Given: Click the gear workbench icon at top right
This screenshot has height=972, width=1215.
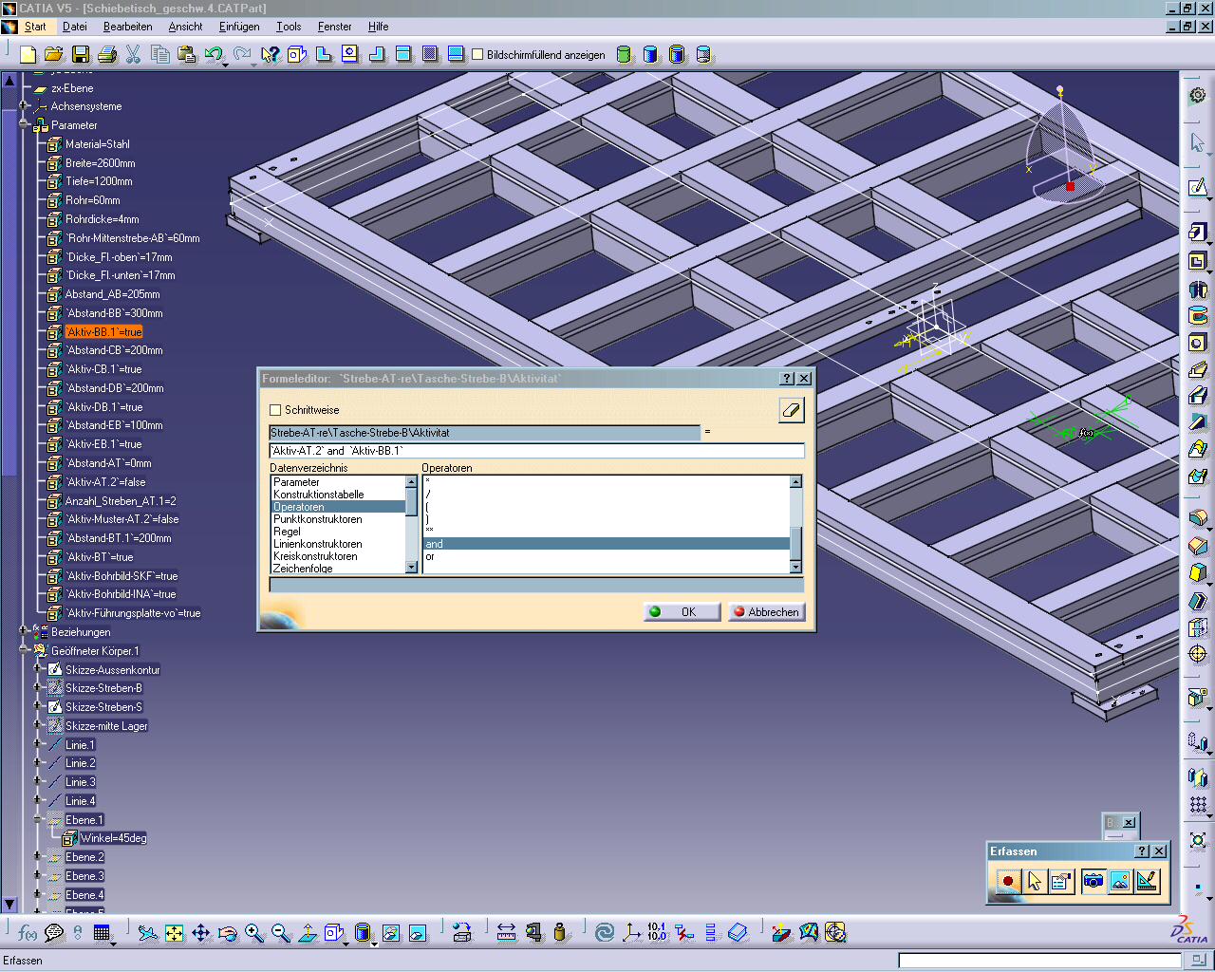Looking at the screenshot, I should (x=1198, y=95).
